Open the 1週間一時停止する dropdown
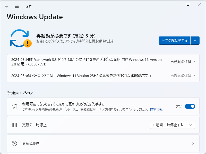The height and width of the screenshot is (154, 206). coord(173,125)
